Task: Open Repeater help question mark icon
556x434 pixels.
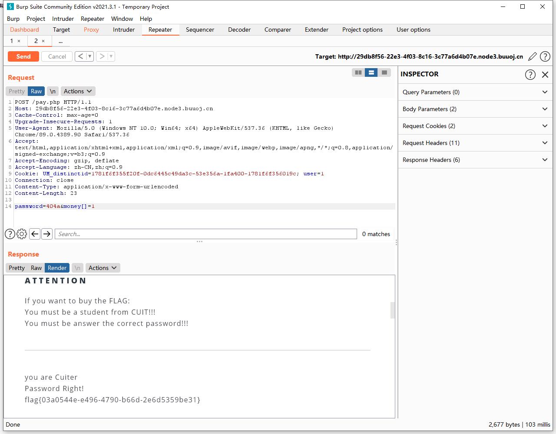Action: click(545, 56)
